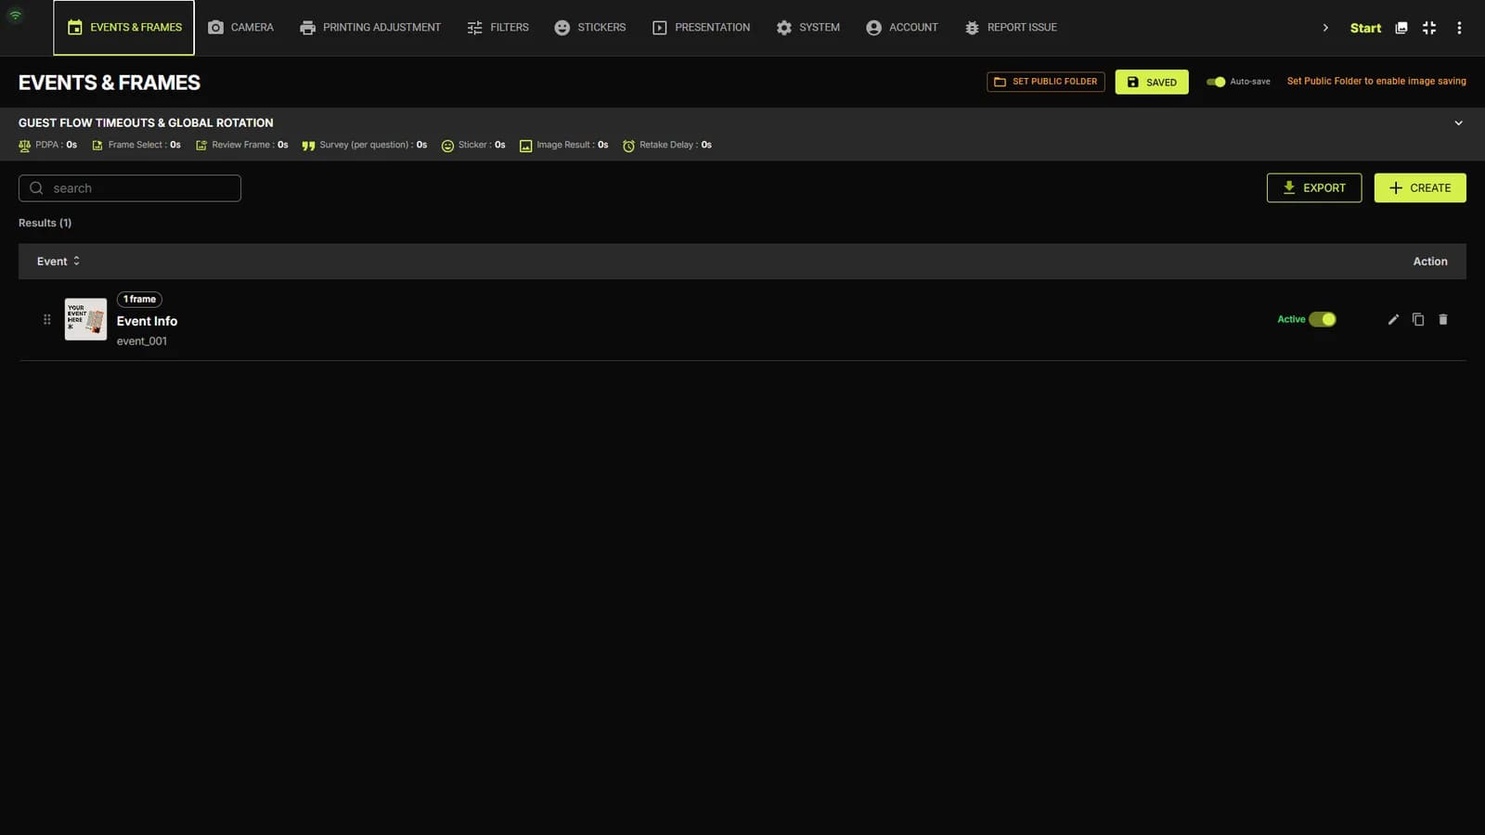Edit Event Info with the pencil icon

coord(1393,319)
